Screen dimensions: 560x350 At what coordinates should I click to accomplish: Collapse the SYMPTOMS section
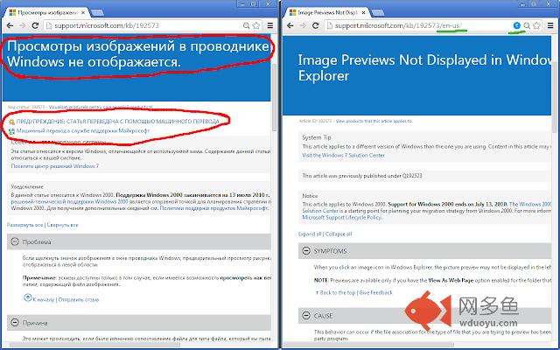click(x=306, y=251)
